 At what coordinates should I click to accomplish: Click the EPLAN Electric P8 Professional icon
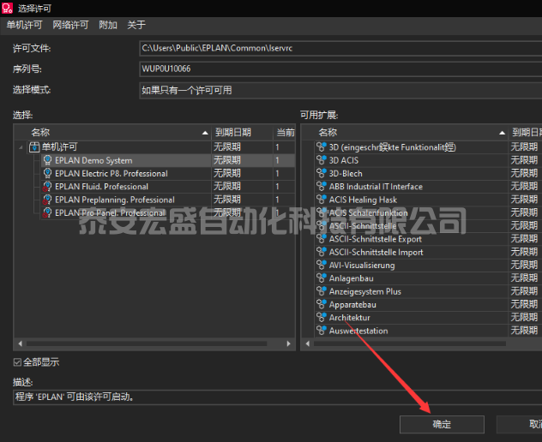point(48,173)
